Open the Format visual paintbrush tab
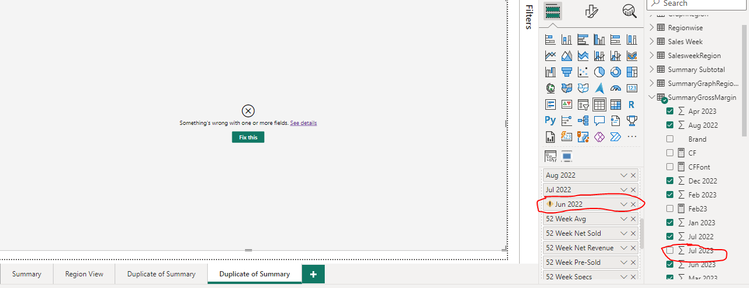This screenshot has width=749, height=288. click(591, 11)
